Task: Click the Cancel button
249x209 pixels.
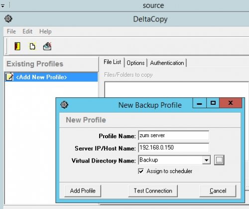Action: pyautogui.click(x=218, y=191)
